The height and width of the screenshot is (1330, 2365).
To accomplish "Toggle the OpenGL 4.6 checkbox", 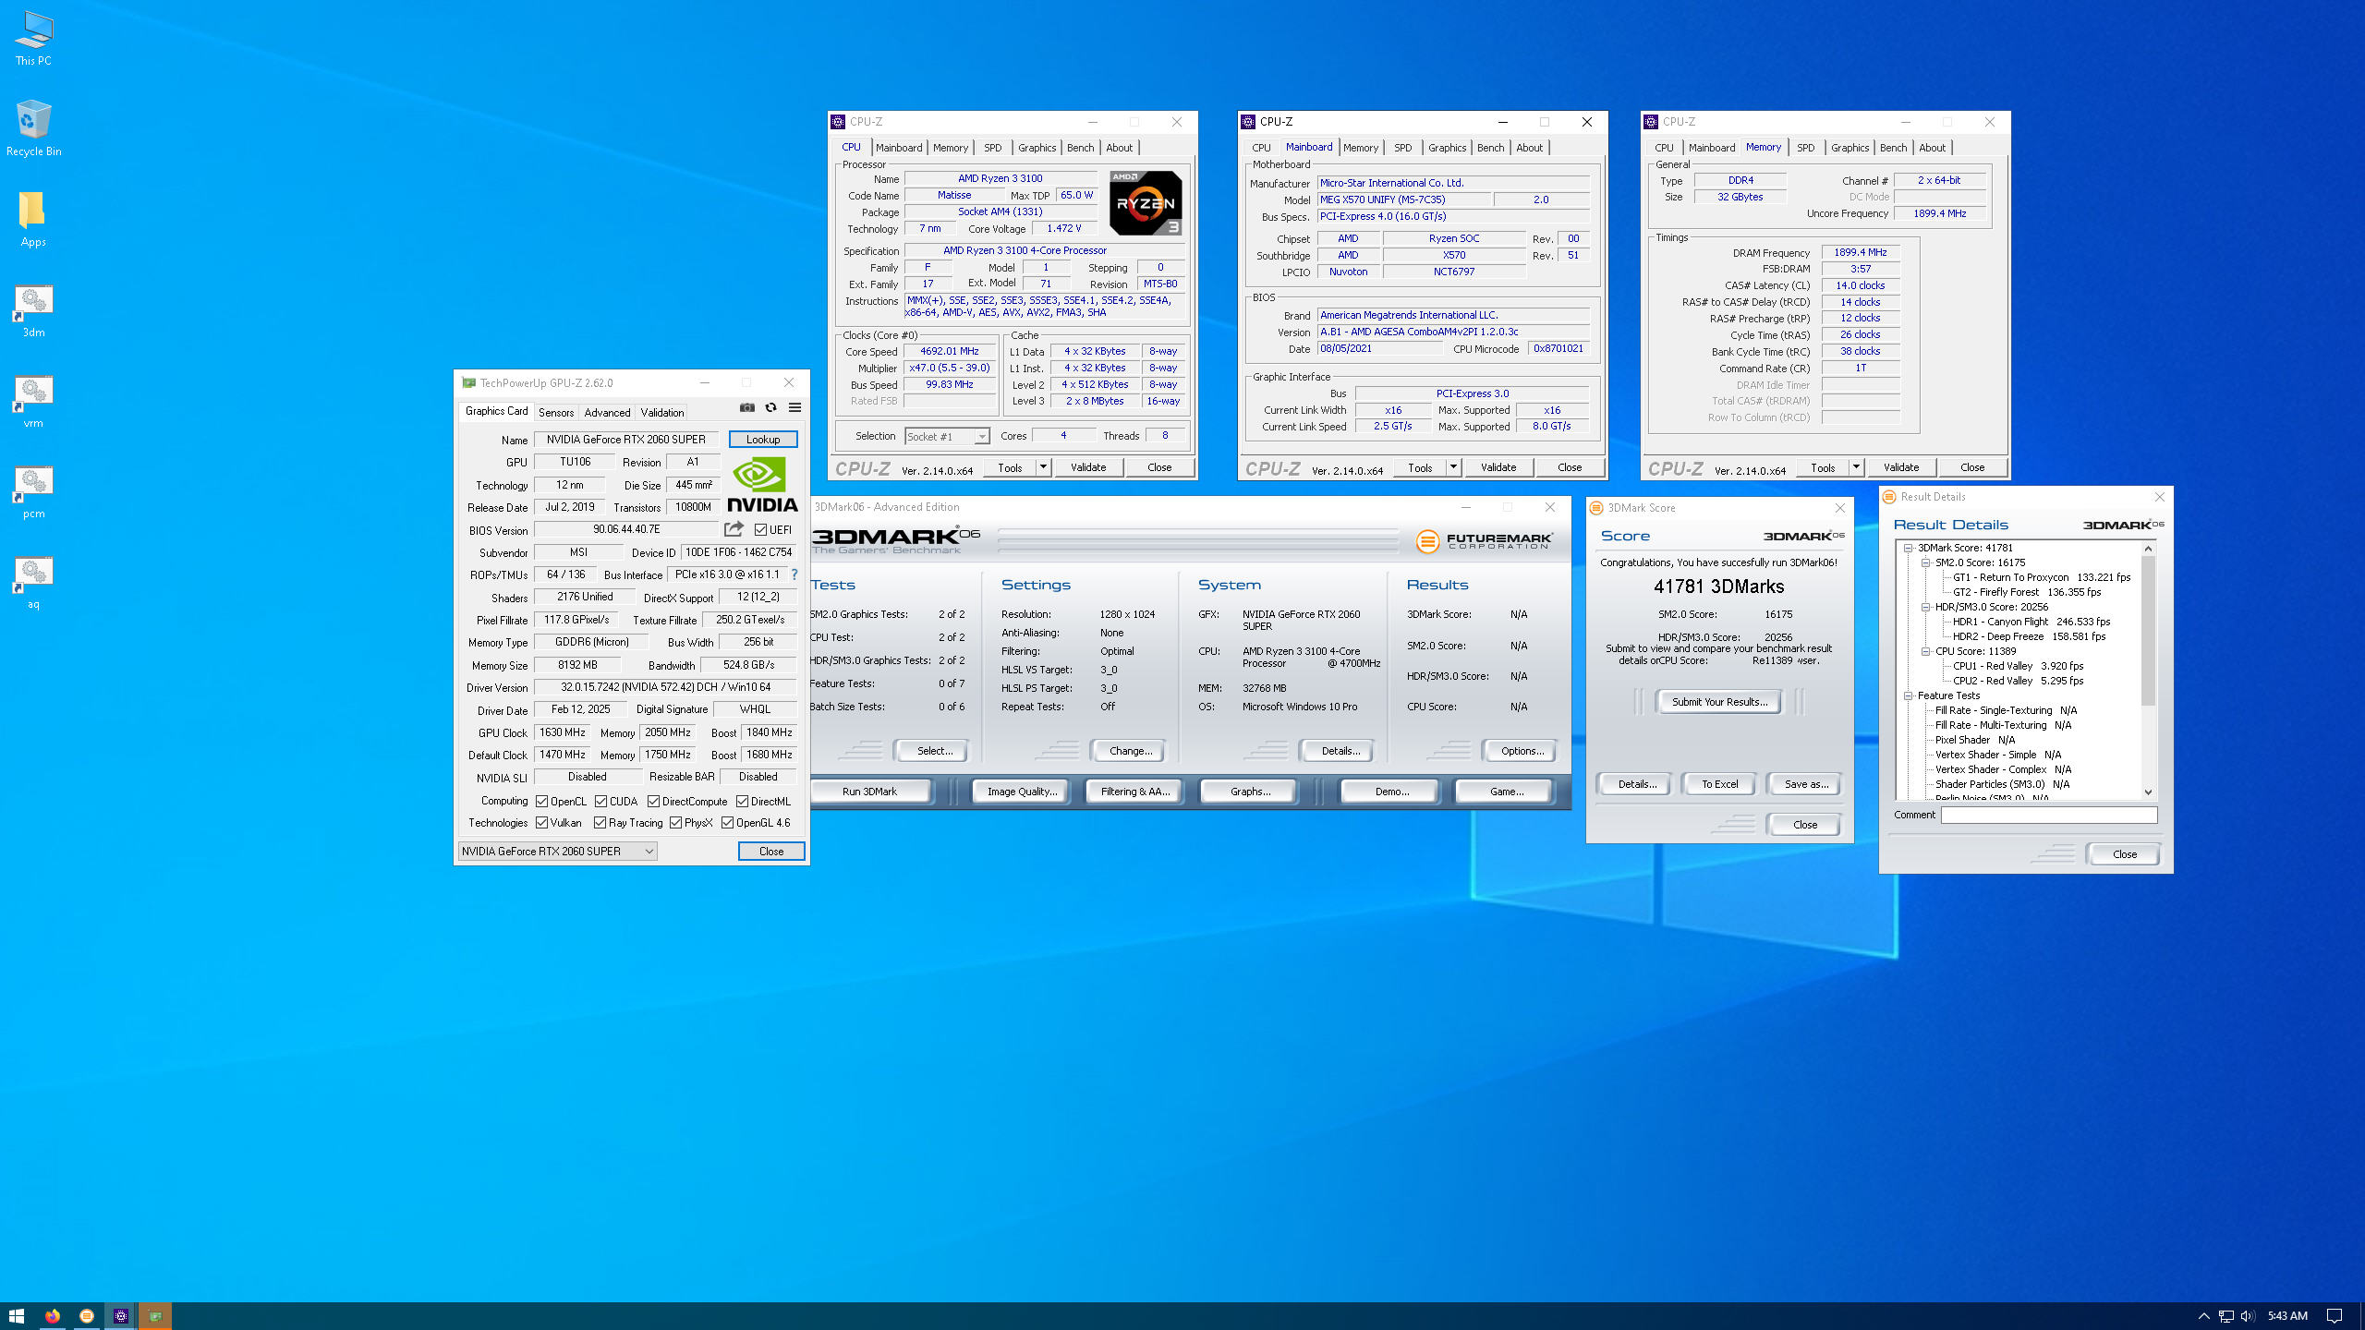I will pyautogui.click(x=728, y=822).
